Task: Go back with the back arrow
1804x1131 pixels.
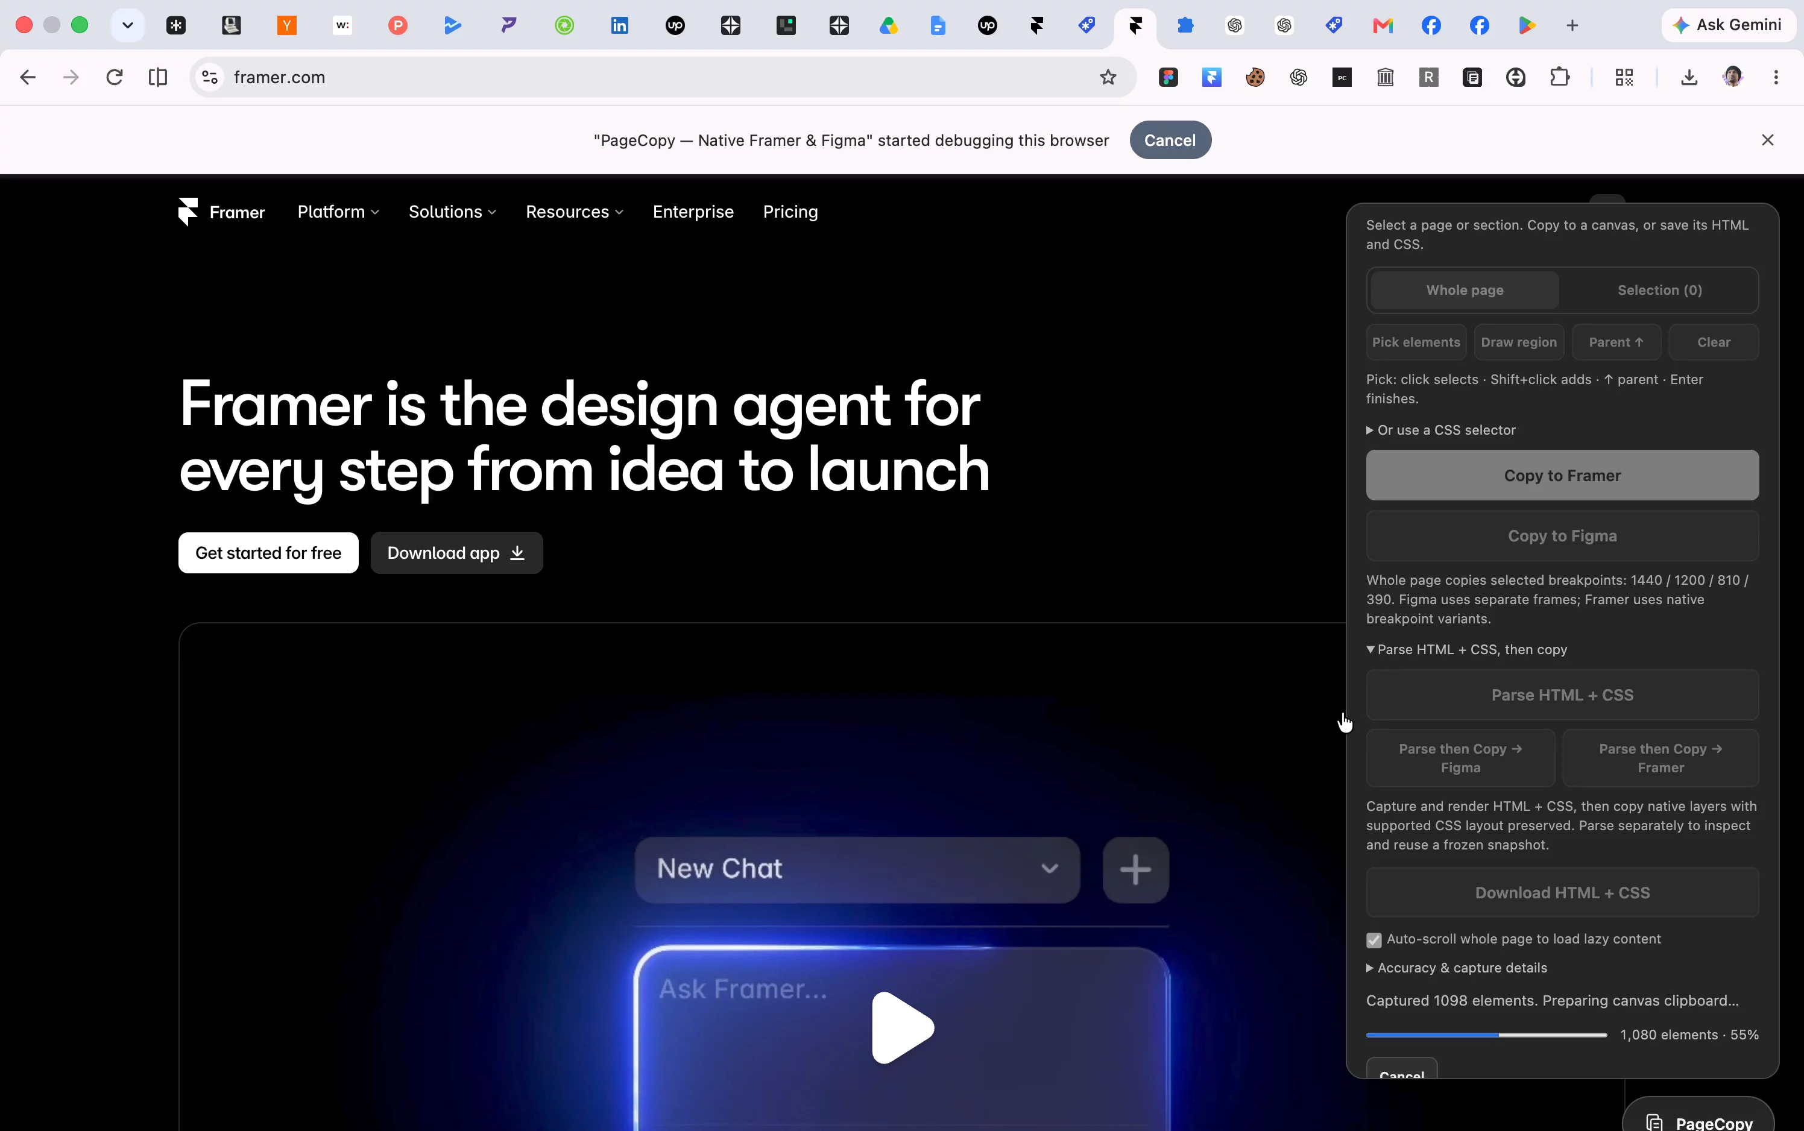Action: tap(28, 77)
